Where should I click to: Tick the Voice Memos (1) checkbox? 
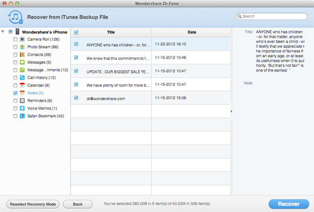pyautogui.click(x=15, y=108)
